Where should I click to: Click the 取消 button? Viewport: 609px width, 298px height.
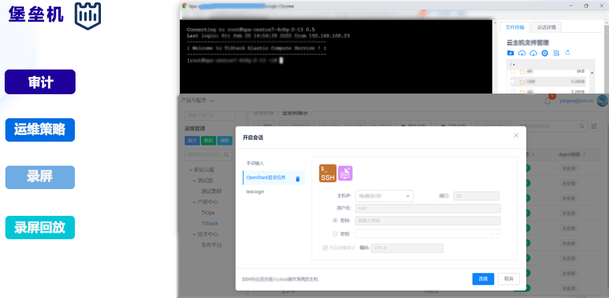point(509,279)
